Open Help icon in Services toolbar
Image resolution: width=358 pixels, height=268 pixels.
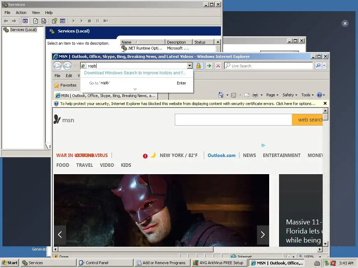click(x=54, y=21)
